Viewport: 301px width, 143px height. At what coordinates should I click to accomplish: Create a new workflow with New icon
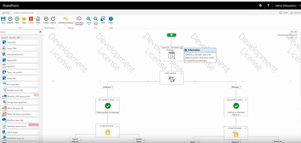(x=17, y=19)
